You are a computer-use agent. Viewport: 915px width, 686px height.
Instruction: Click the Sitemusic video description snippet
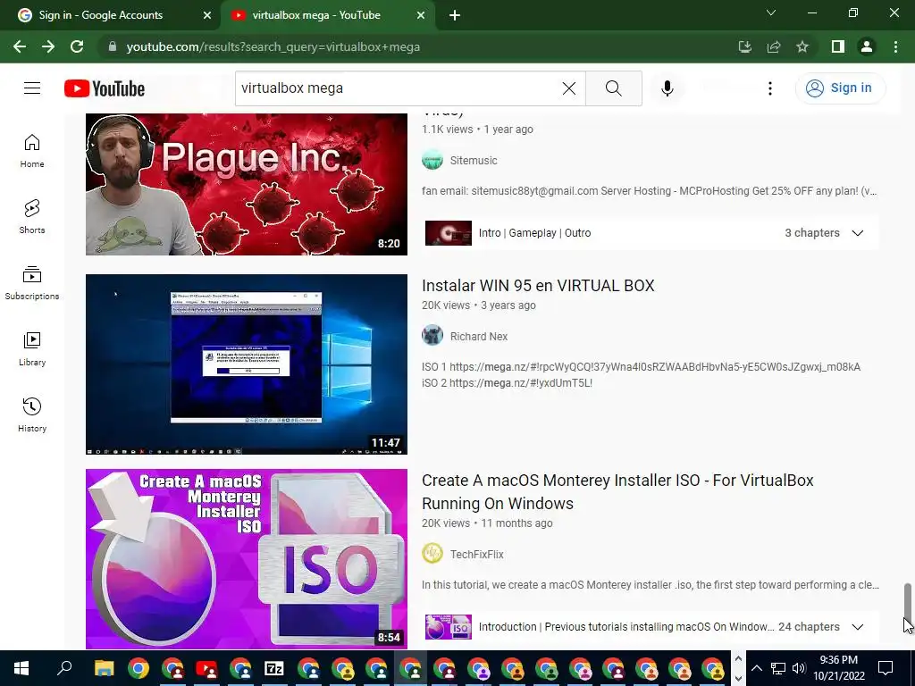click(x=649, y=191)
